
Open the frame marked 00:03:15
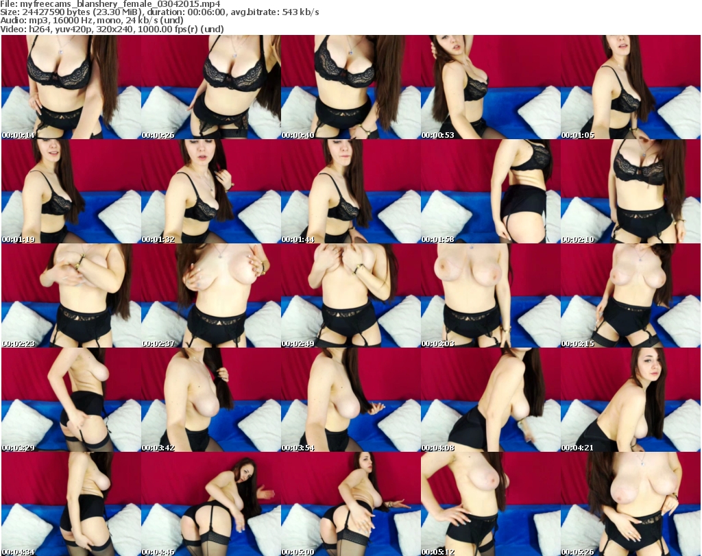pyautogui.click(x=630, y=295)
